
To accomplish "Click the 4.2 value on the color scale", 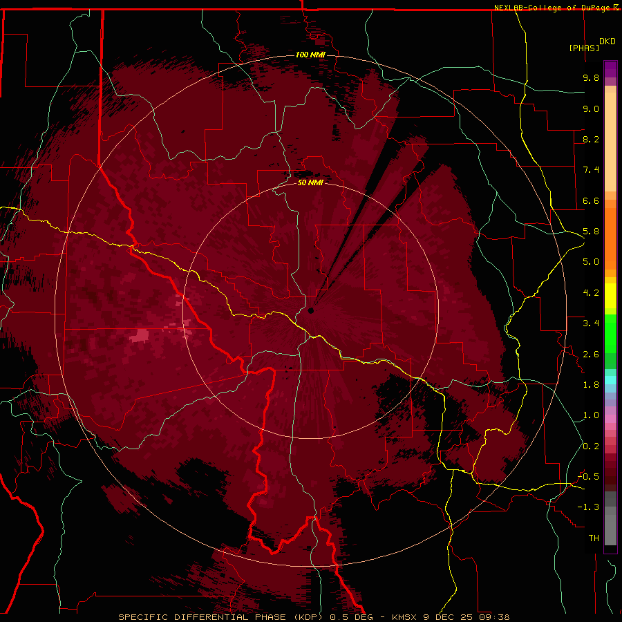I will [591, 293].
